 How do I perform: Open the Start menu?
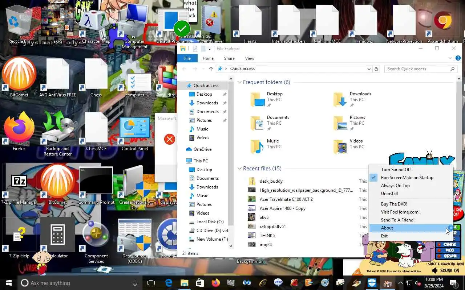tap(9, 283)
